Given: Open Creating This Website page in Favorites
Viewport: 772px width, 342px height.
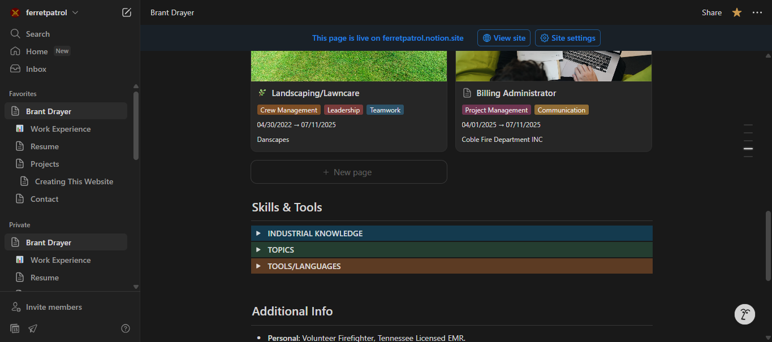Looking at the screenshot, I should (74, 181).
